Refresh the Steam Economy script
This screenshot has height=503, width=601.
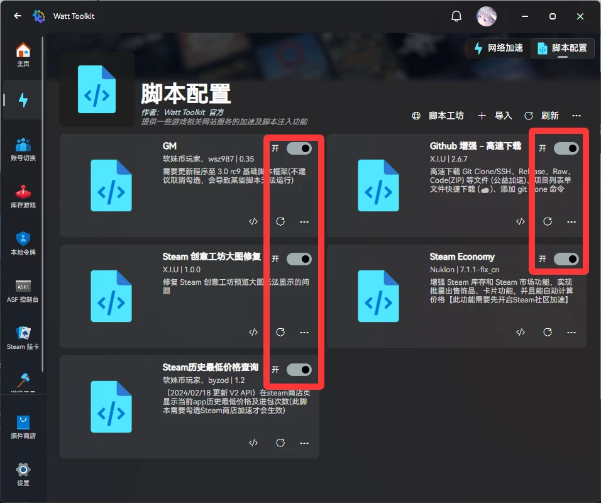click(x=548, y=332)
